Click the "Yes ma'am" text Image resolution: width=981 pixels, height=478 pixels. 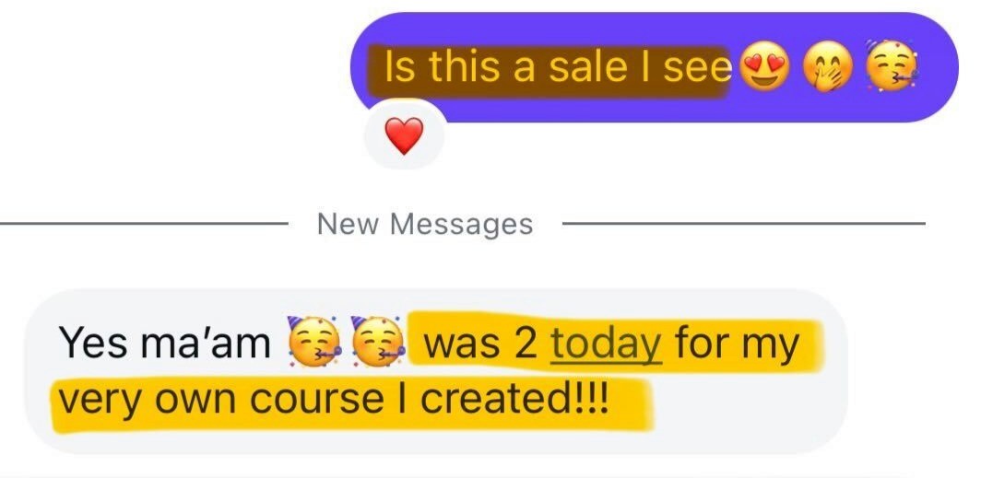point(165,344)
